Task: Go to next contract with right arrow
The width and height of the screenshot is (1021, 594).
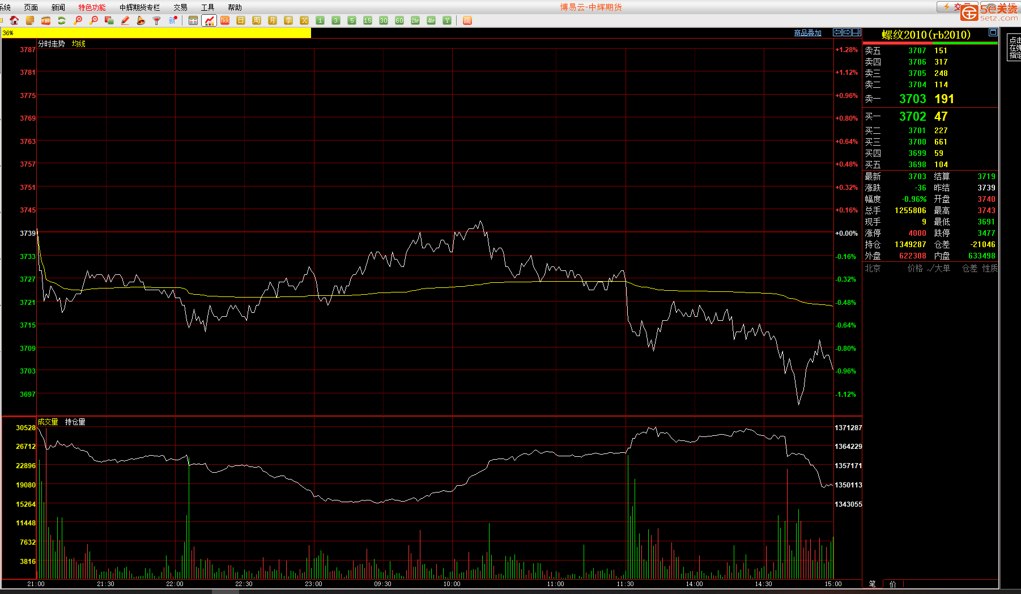Action: [847, 32]
